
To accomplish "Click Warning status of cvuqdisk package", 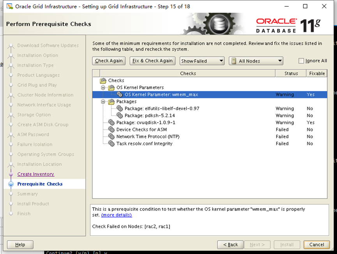I will (285, 123).
